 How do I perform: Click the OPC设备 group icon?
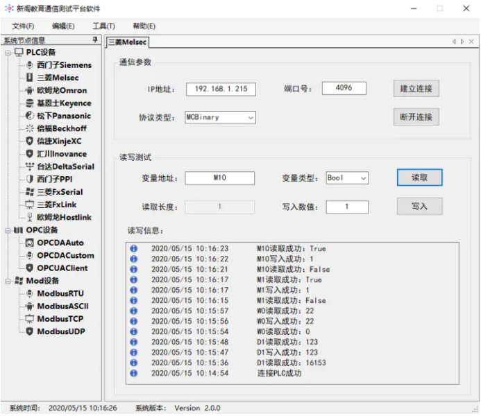coord(19,230)
